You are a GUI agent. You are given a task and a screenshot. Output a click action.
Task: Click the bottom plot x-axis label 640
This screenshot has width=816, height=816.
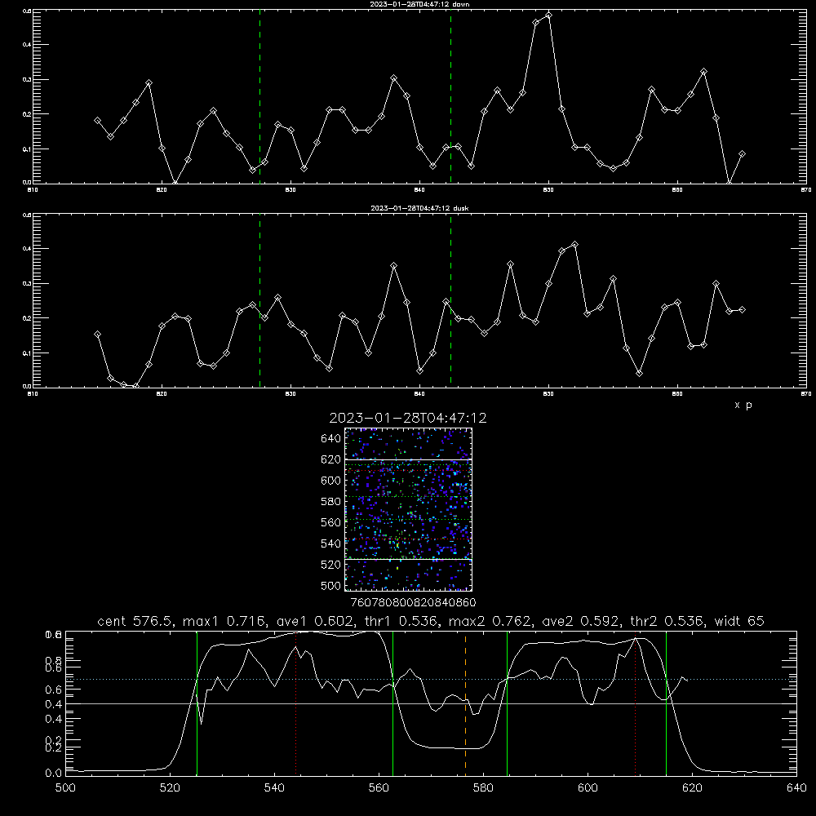pos(796,788)
